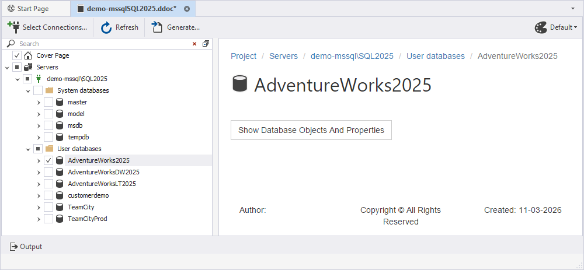Collapse the Servers tree node

click(x=6, y=68)
